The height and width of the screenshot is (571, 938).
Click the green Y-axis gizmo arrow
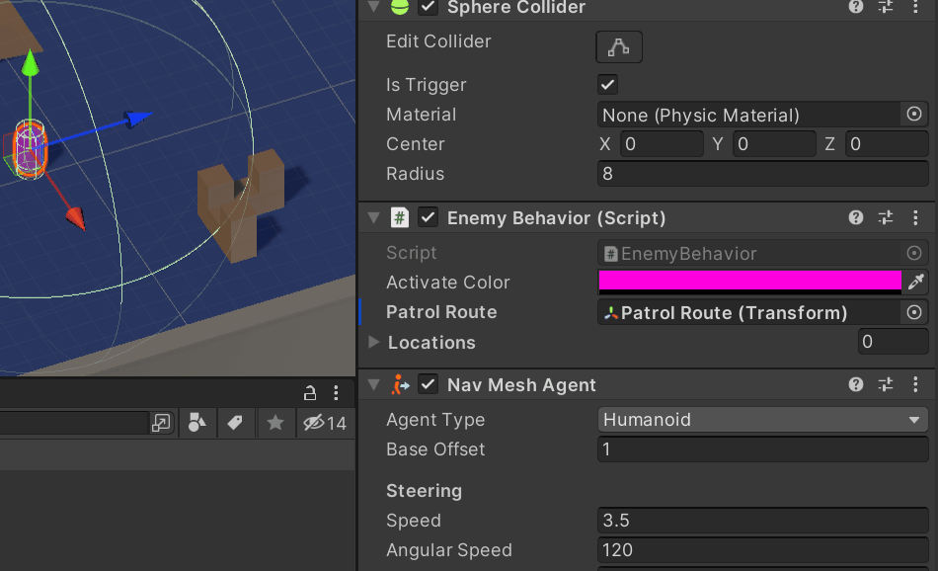click(x=30, y=64)
